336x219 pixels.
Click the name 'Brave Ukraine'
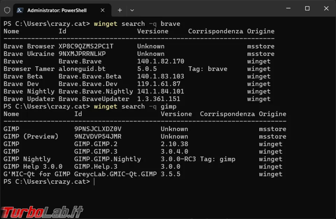(29, 54)
